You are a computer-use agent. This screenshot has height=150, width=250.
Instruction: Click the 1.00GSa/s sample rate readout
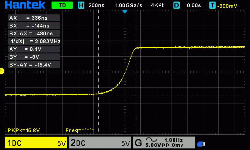click(129, 5)
